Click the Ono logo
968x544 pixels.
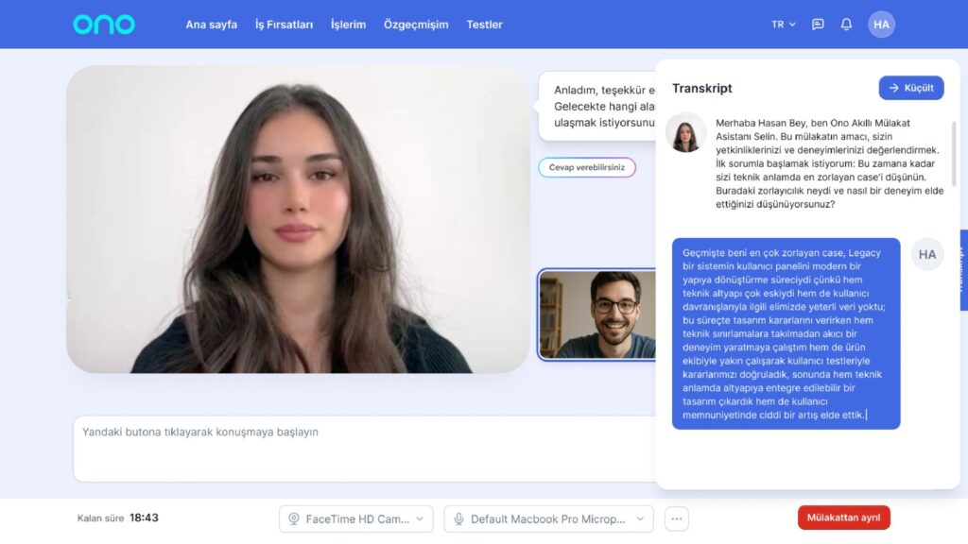[x=103, y=24]
